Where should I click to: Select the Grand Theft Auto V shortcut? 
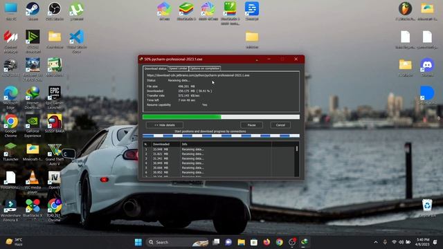coord(54,154)
